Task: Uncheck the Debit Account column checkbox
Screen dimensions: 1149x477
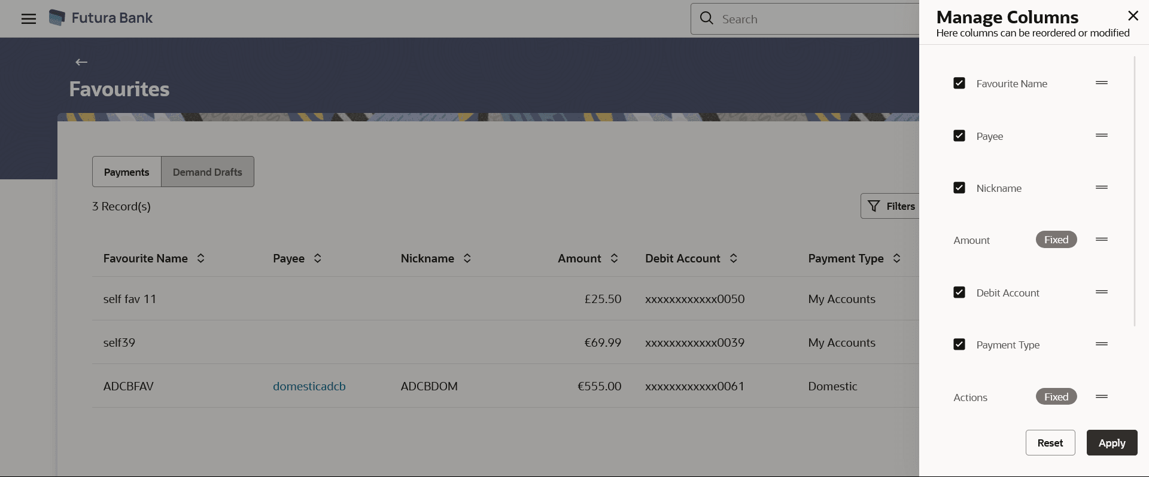Action: coord(959,292)
